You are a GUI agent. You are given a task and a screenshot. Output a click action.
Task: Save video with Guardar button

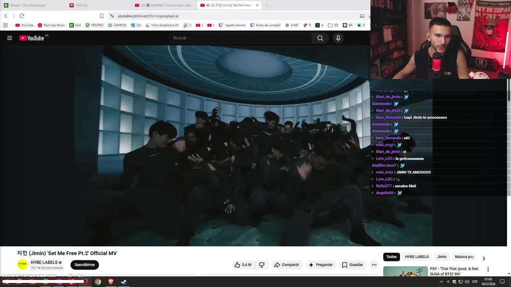pos(353,265)
